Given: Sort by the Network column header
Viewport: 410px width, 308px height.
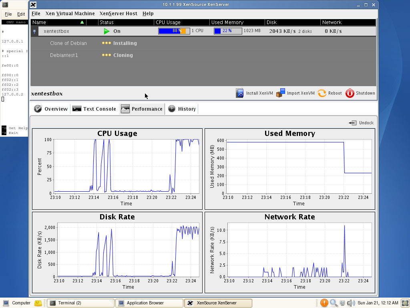Looking at the screenshot, I should 348,22.
